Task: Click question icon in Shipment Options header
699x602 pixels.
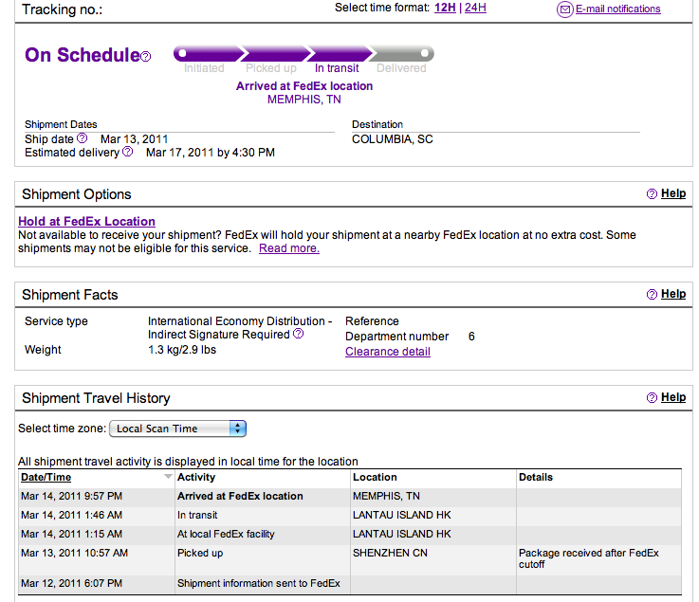Action: coord(652,193)
